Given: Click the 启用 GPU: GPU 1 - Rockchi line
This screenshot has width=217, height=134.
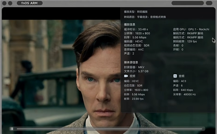Looking at the screenshot, I should tap(191, 29).
